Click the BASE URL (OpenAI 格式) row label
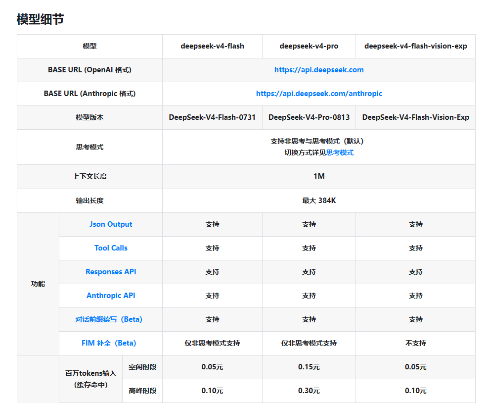488x403 pixels. pyautogui.click(x=89, y=70)
